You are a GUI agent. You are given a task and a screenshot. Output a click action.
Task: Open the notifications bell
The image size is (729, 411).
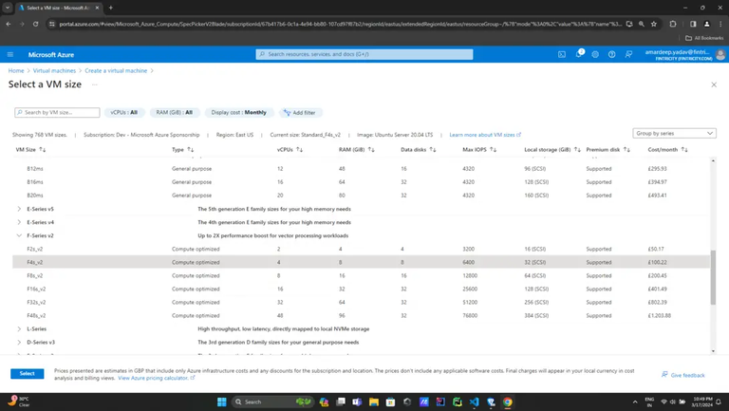click(x=579, y=54)
